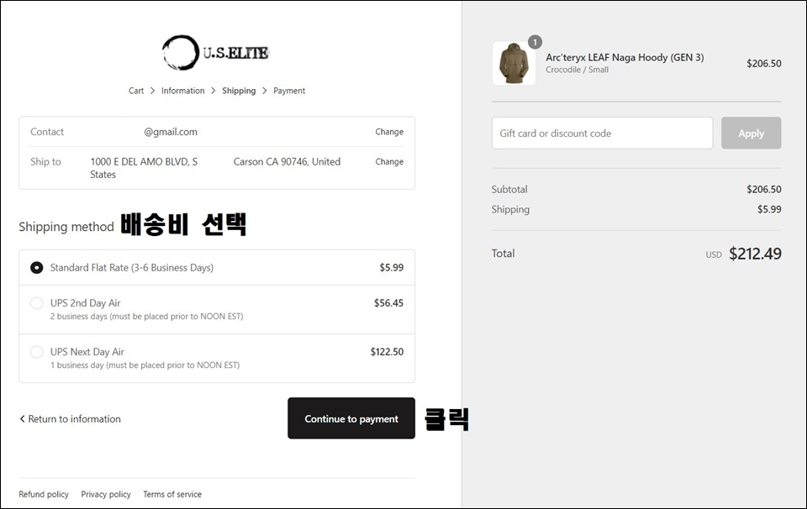
Task: Select Standard Flat Rate shipping option
Action: click(36, 268)
